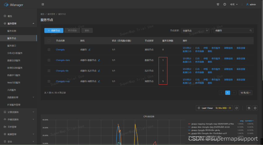The height and width of the screenshot is (145, 263).
Task: Edit alias of Chengdu-data node with pencil icon
Action: pos(99,60)
